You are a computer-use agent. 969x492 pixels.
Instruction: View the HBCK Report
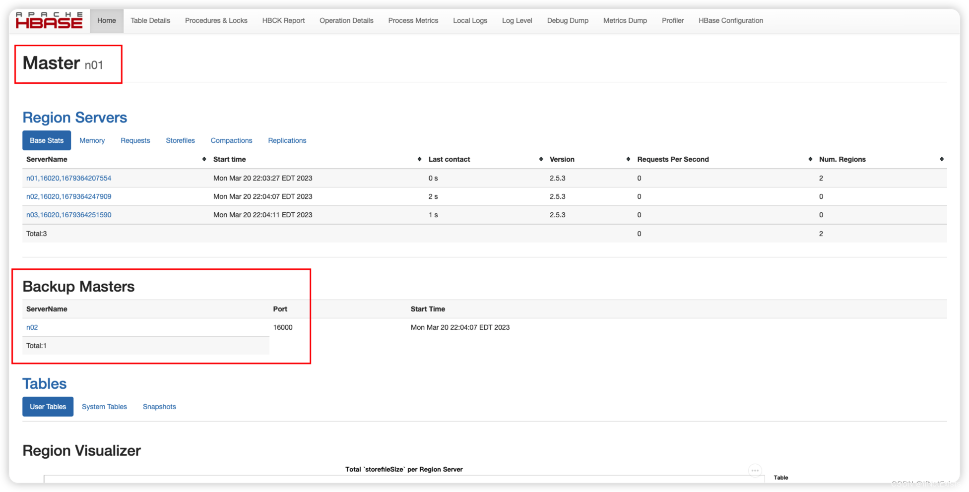click(283, 20)
